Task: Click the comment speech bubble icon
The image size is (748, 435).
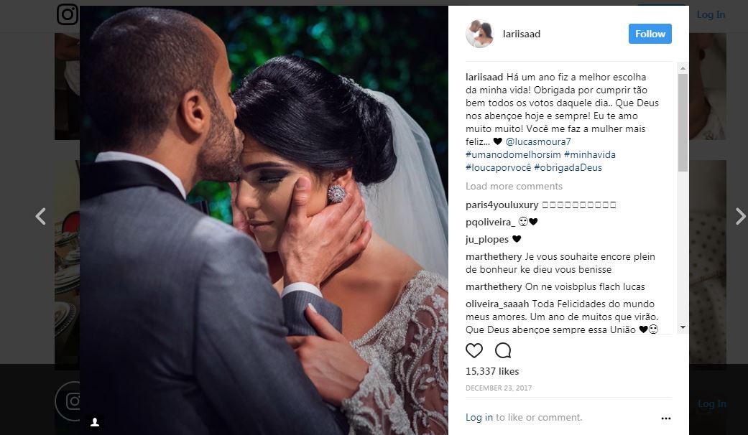Action: coord(503,350)
